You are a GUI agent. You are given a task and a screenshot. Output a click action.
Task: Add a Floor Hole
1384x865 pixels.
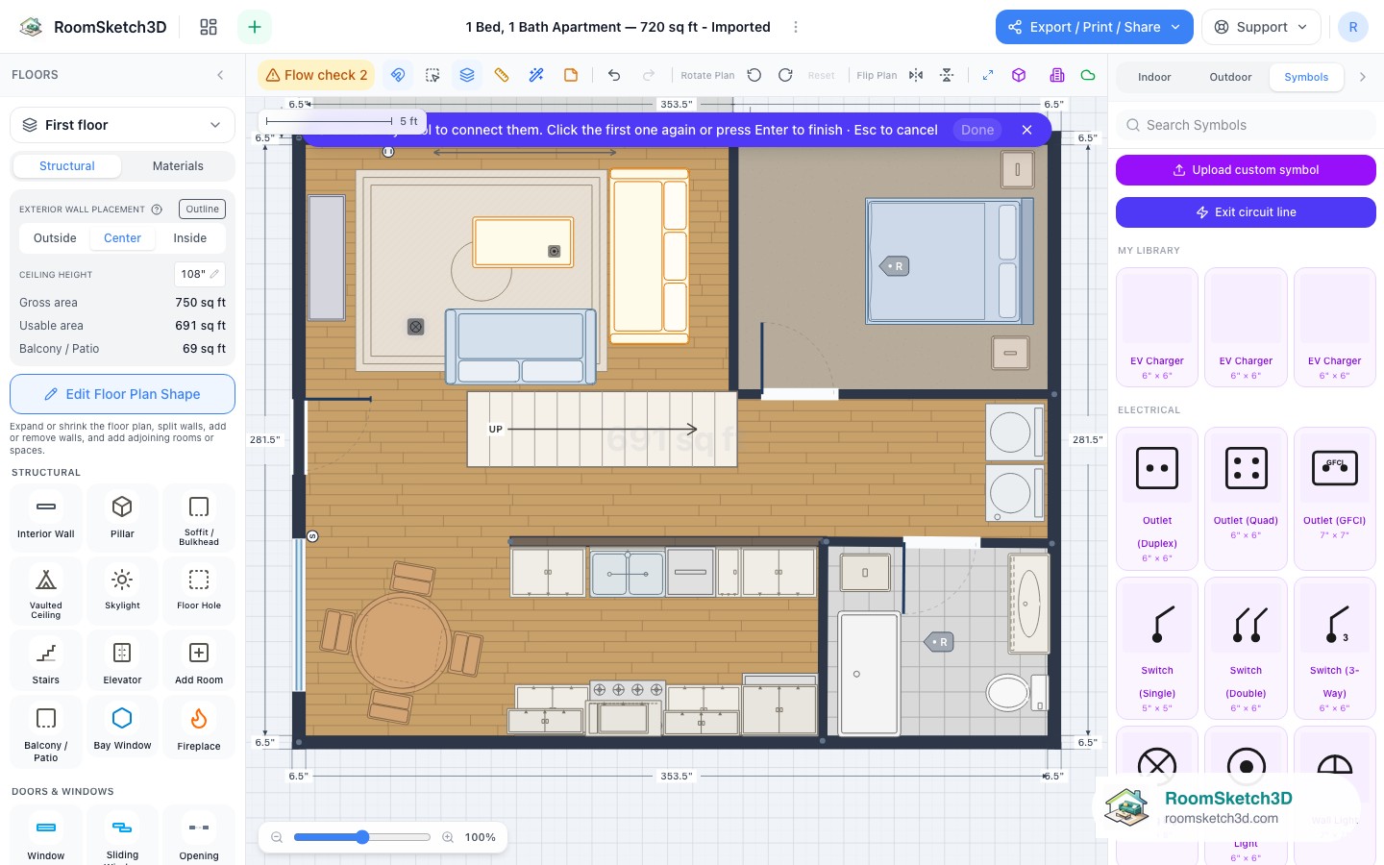pyautogui.click(x=199, y=591)
